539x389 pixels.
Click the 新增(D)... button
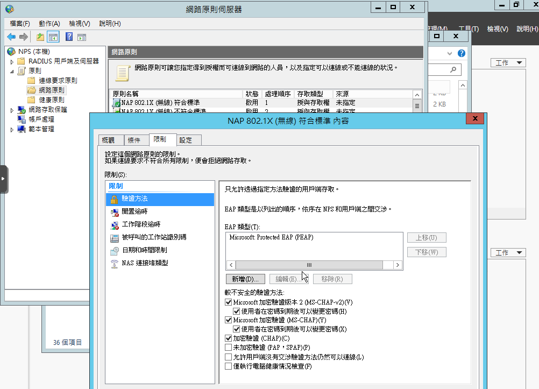245,279
